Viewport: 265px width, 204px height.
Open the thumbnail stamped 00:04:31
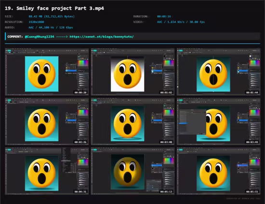(47, 171)
